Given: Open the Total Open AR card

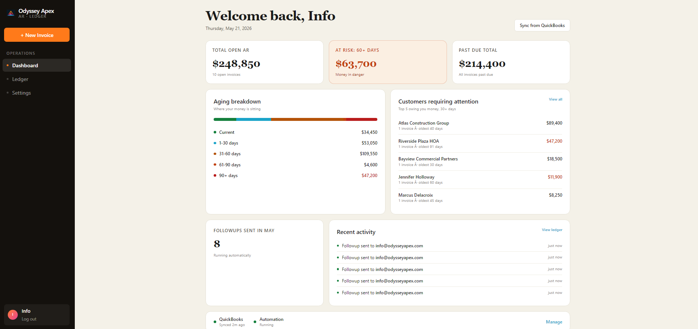Looking at the screenshot, I should pos(264,62).
